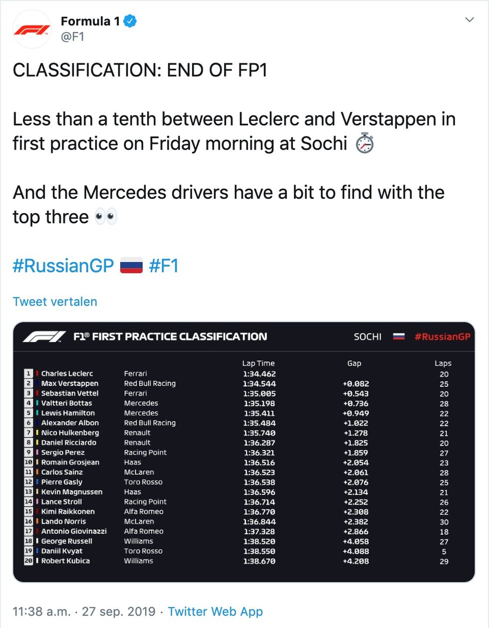Click the Tweet vertalen link

pyautogui.click(x=55, y=302)
